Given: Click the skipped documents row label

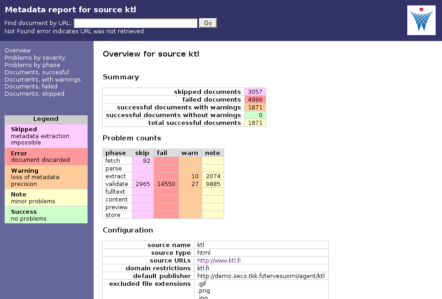Looking at the screenshot, I should (x=207, y=92).
